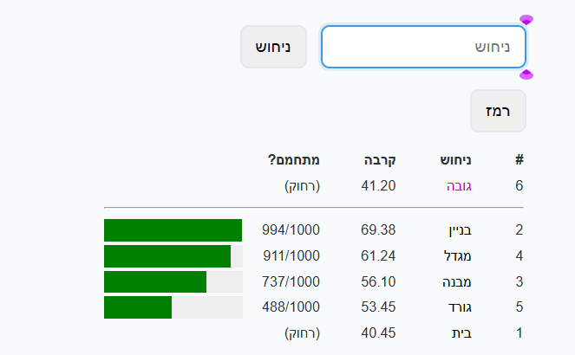
Task: Click the guess word מבנה
Action: tap(458, 281)
